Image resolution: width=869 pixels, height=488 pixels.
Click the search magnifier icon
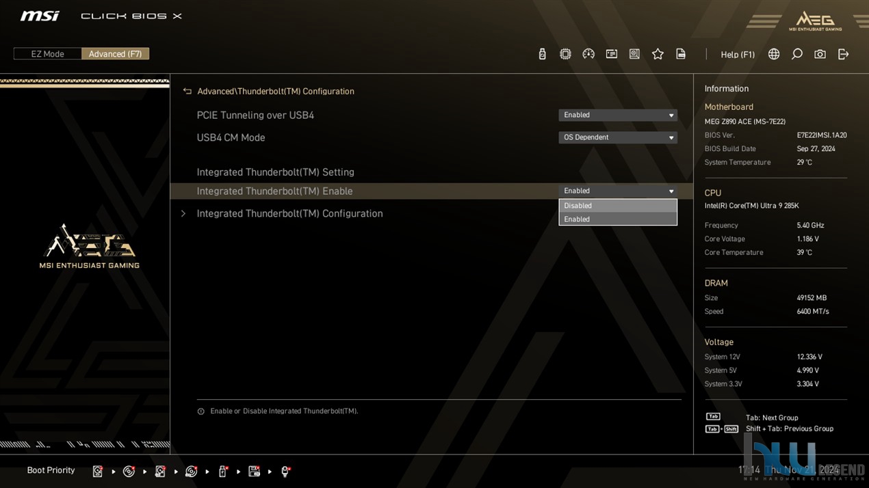tap(797, 54)
